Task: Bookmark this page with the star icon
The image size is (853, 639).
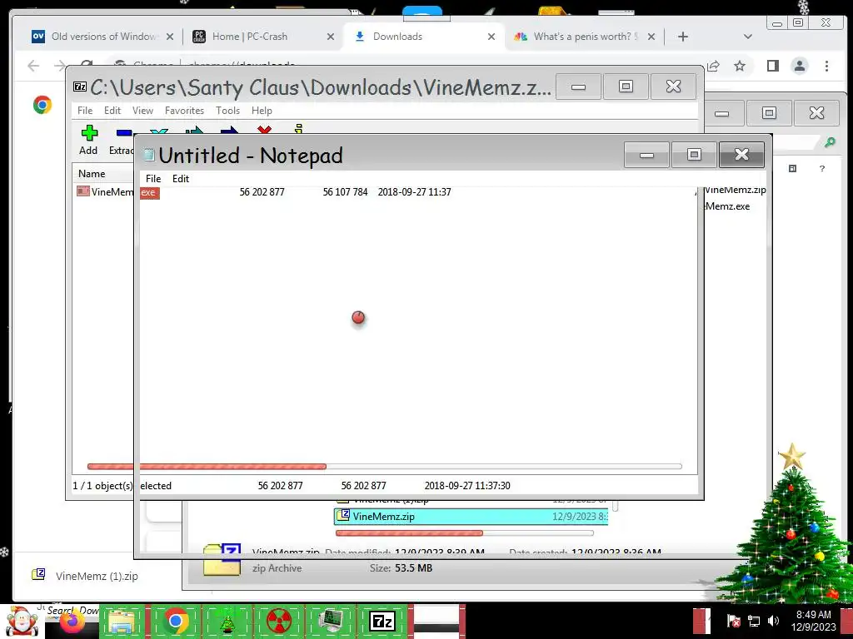Action: coord(740,66)
